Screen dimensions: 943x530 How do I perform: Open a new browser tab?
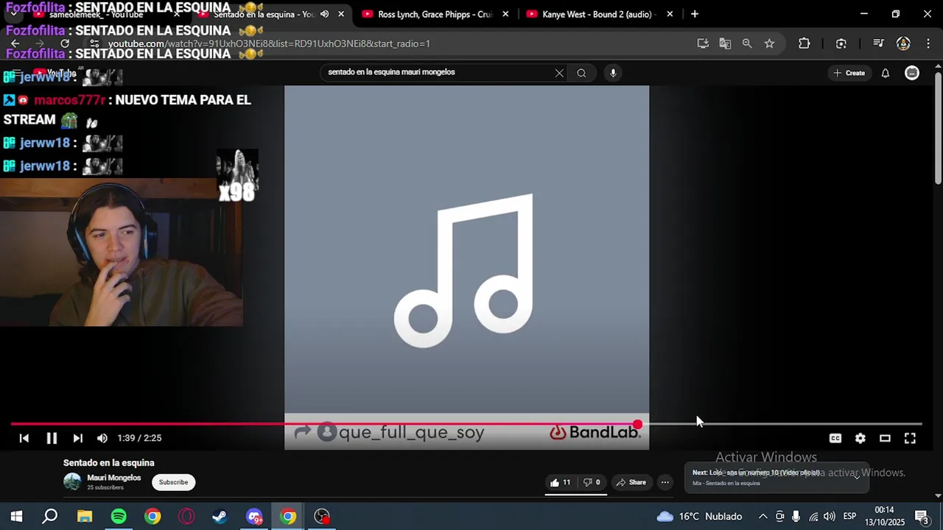[x=694, y=14]
